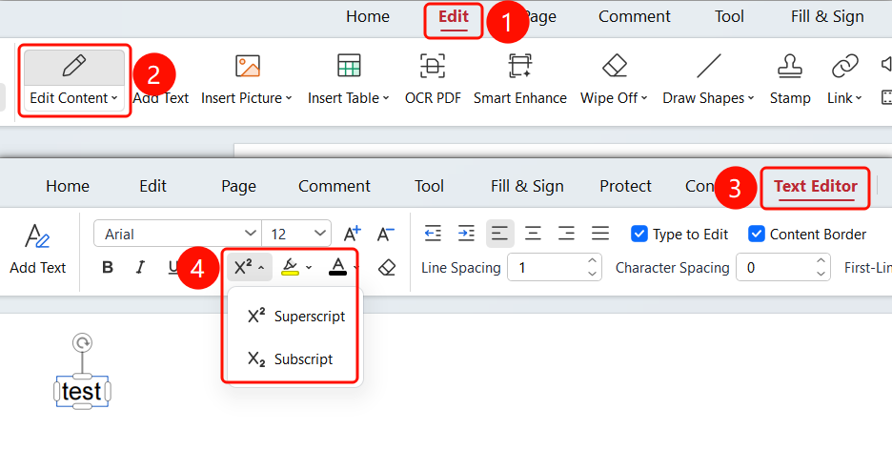This screenshot has height=471, width=892.
Task: Click the clear formatting eraser icon
Action: (387, 267)
